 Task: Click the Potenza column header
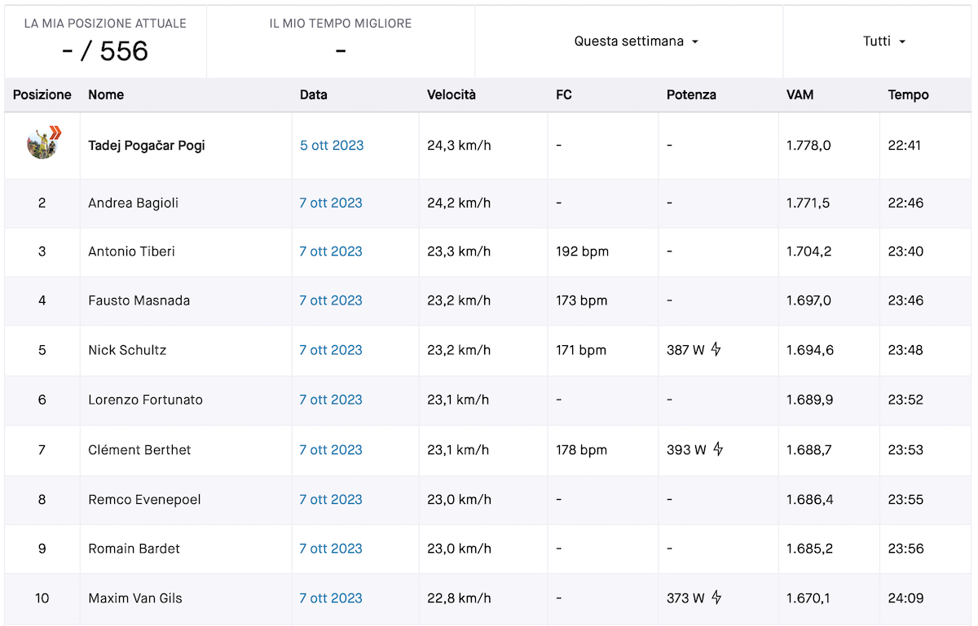tap(691, 94)
